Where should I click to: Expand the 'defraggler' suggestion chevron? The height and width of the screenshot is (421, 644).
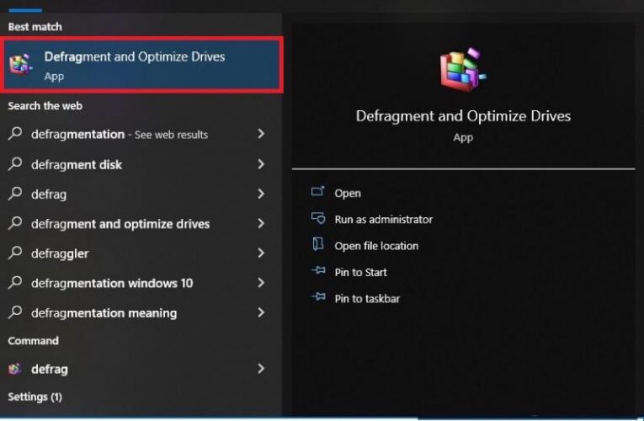261,253
